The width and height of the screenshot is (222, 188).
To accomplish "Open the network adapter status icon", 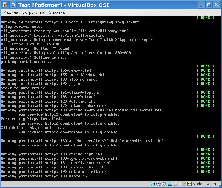I will pos(164,184).
